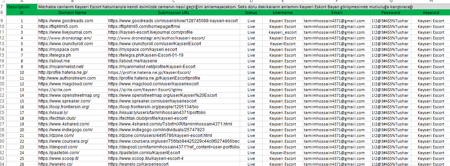
Task: Click the visual.ly/users/tamimhossain4371/portfolio URL cell
Action: pos(174,113)
